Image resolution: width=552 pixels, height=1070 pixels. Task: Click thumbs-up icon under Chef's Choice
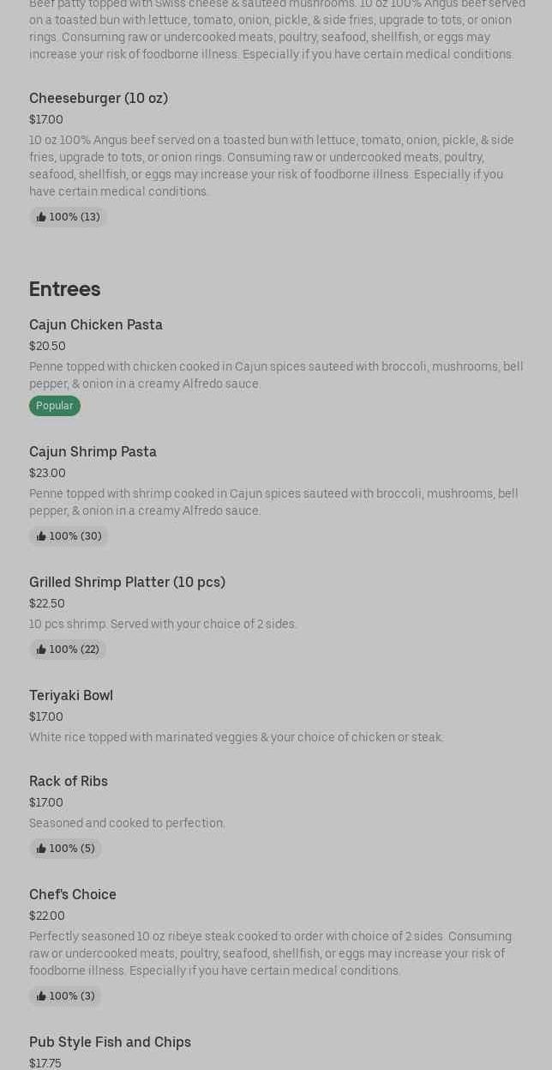click(41, 996)
